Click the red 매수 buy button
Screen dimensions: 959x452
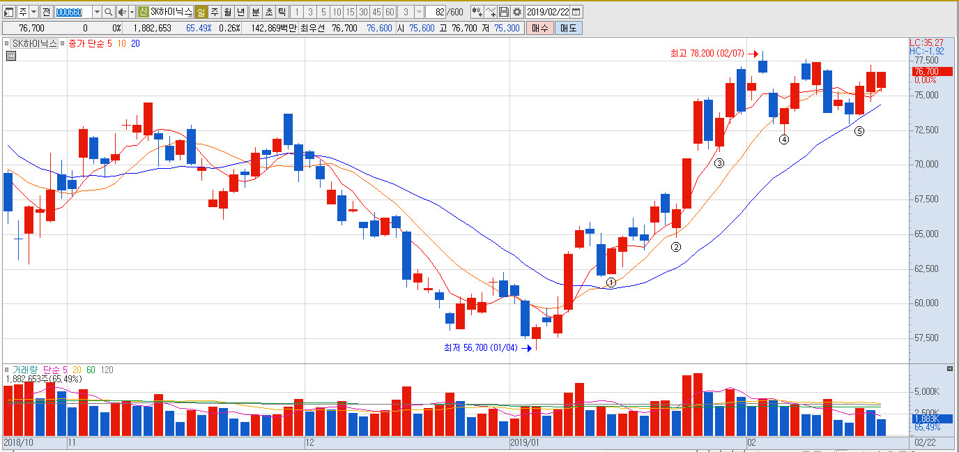539,28
